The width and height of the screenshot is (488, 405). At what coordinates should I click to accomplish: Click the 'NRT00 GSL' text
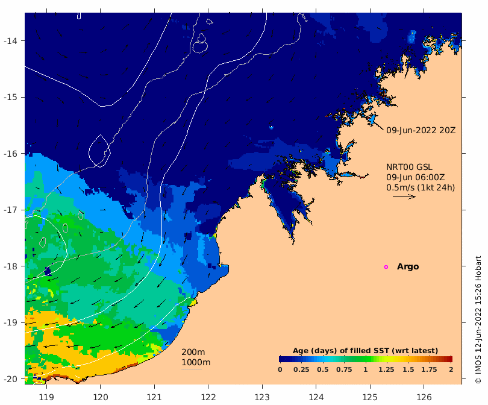[409, 167]
